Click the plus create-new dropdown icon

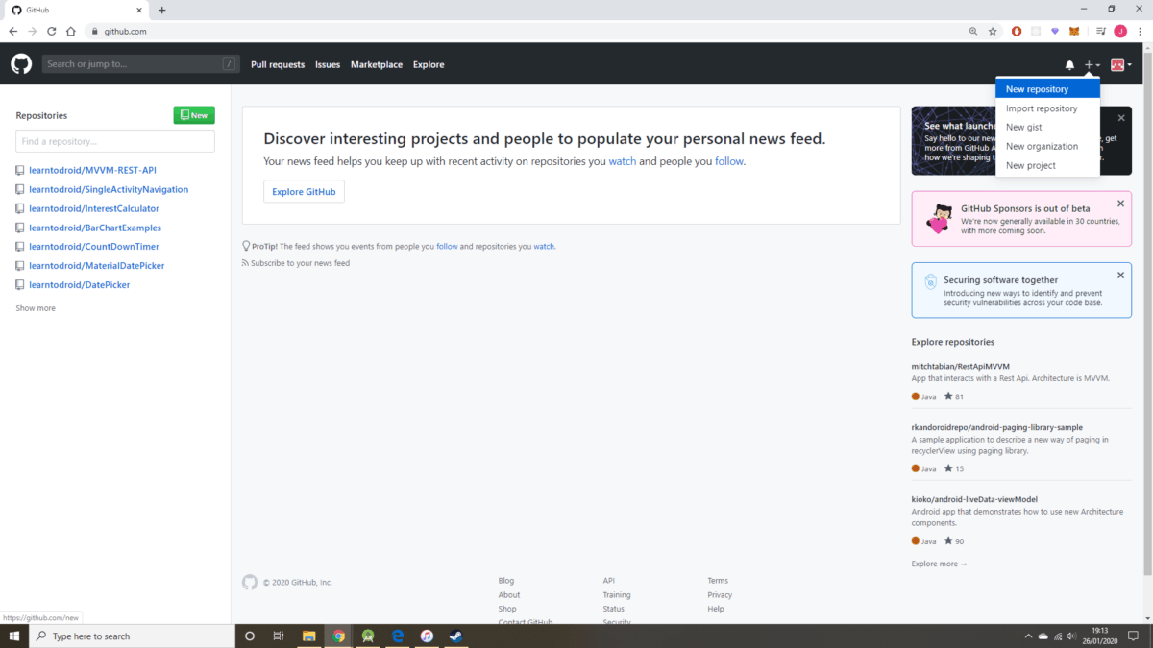[x=1092, y=65]
